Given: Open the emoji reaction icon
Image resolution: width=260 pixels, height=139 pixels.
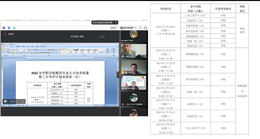Looking at the screenshot, I should 5,101.
